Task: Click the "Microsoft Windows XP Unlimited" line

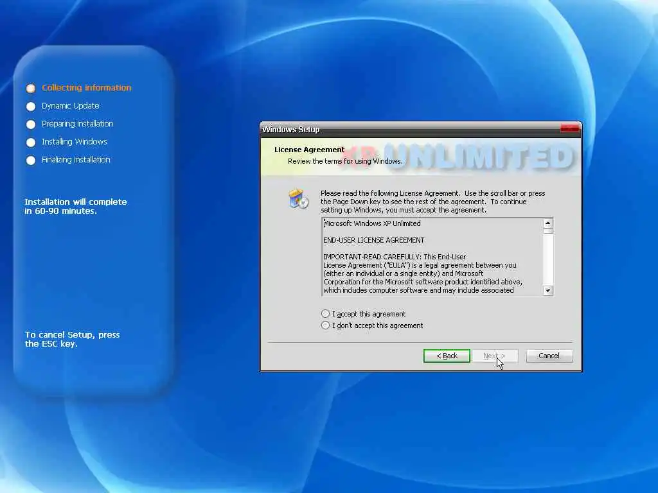Action: pyautogui.click(x=372, y=223)
